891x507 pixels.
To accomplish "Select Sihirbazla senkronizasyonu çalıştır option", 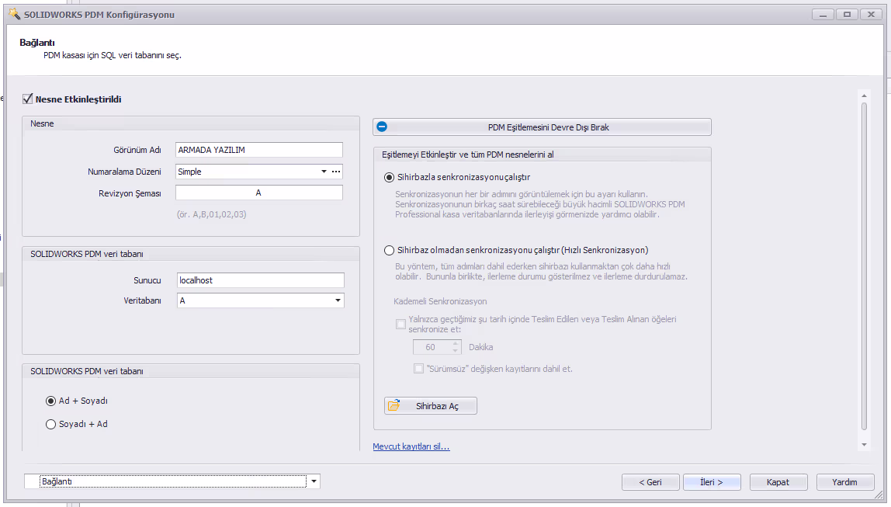I will [x=390, y=177].
